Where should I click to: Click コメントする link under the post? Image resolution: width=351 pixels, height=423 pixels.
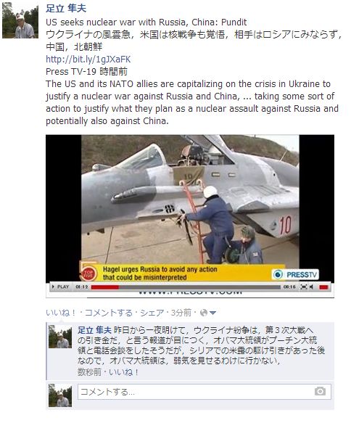pyautogui.click(x=109, y=313)
